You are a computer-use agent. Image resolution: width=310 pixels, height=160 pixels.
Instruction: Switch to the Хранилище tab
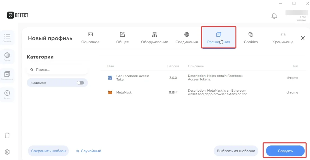coord(283,38)
